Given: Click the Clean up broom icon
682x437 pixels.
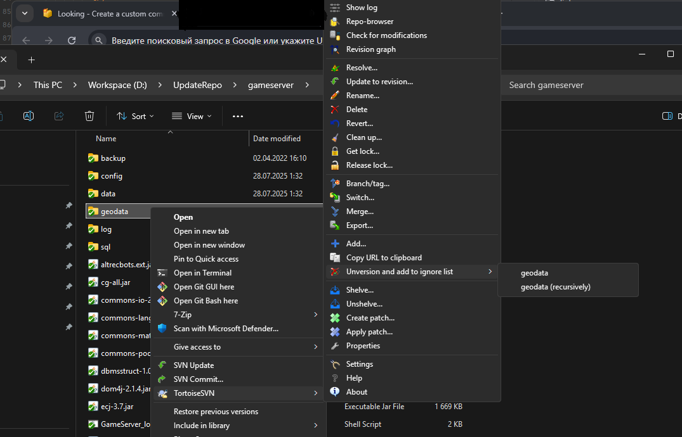Looking at the screenshot, I should coord(335,137).
